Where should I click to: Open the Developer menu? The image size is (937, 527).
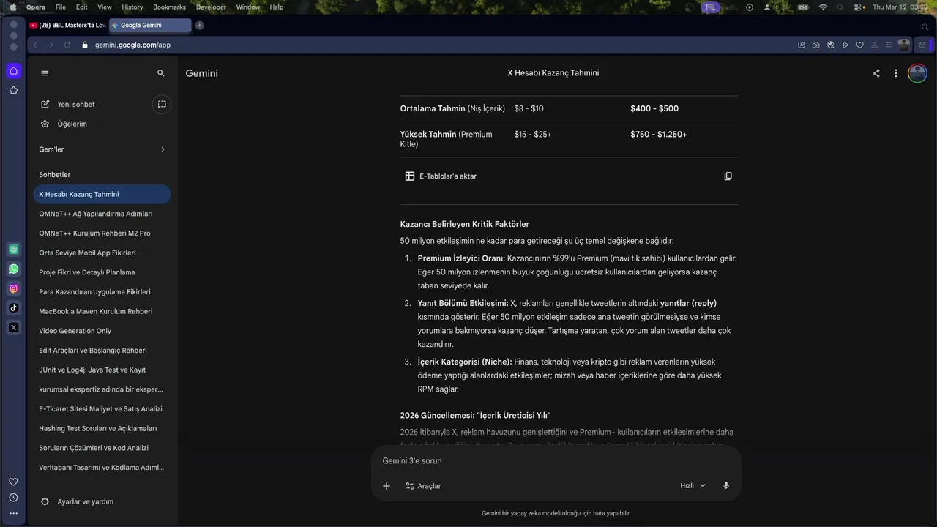click(x=211, y=7)
